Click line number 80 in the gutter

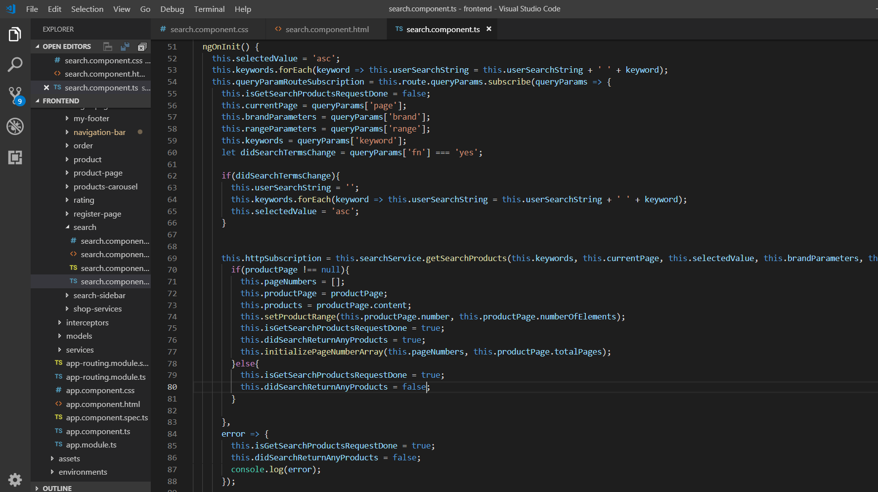[x=172, y=387]
